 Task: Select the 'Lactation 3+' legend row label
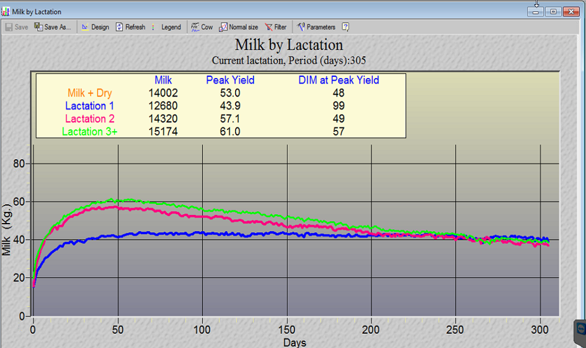click(90, 132)
